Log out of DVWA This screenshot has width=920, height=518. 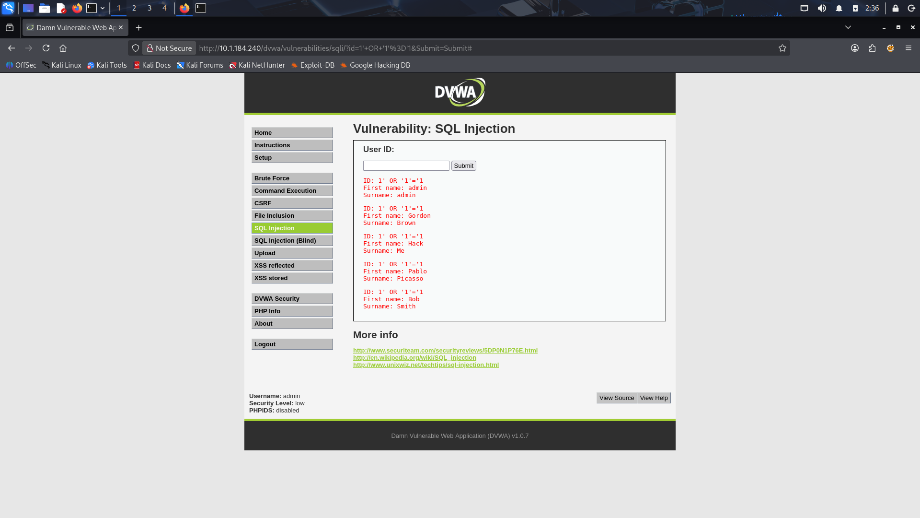(292, 344)
